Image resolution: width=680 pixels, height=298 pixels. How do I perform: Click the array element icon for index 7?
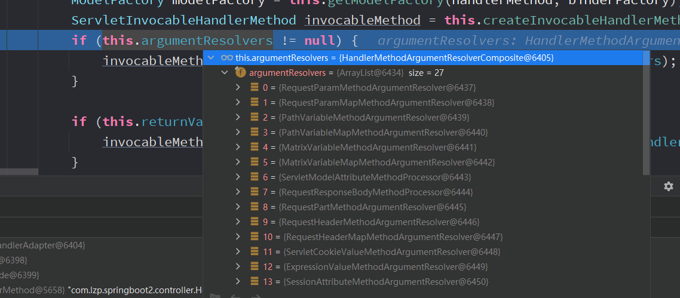coord(255,192)
